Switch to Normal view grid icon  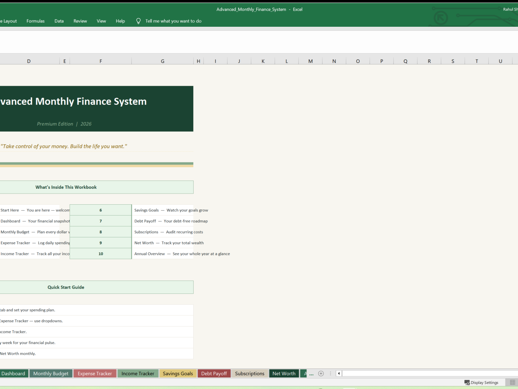click(x=512, y=382)
